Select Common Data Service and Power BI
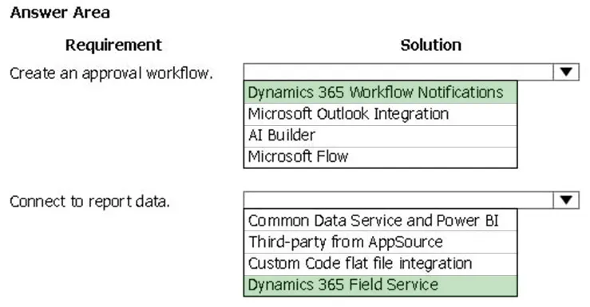 point(380,221)
